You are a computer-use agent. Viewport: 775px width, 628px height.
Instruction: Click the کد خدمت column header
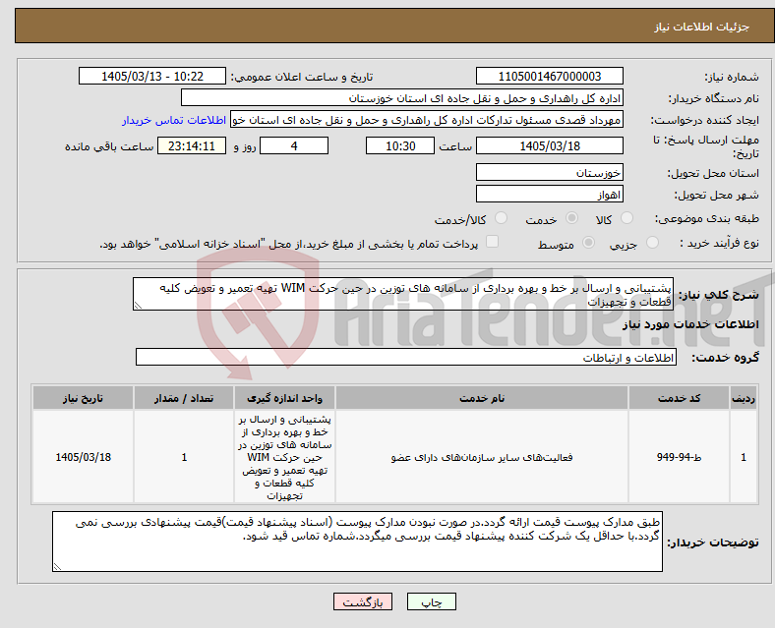tap(679, 398)
